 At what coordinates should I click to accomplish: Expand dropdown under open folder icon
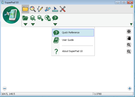pos(25,24)
